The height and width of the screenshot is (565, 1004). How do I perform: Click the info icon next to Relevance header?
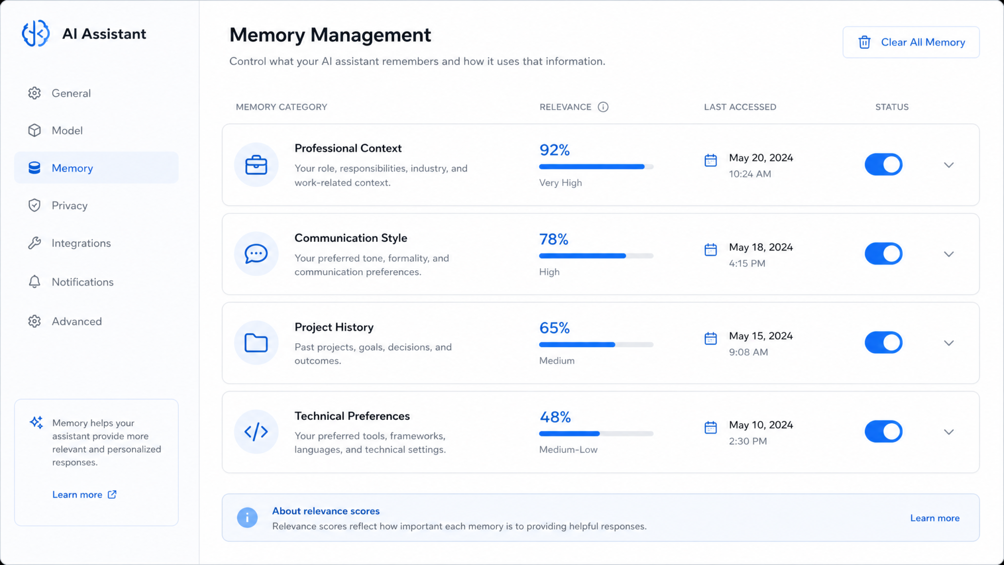(x=603, y=107)
